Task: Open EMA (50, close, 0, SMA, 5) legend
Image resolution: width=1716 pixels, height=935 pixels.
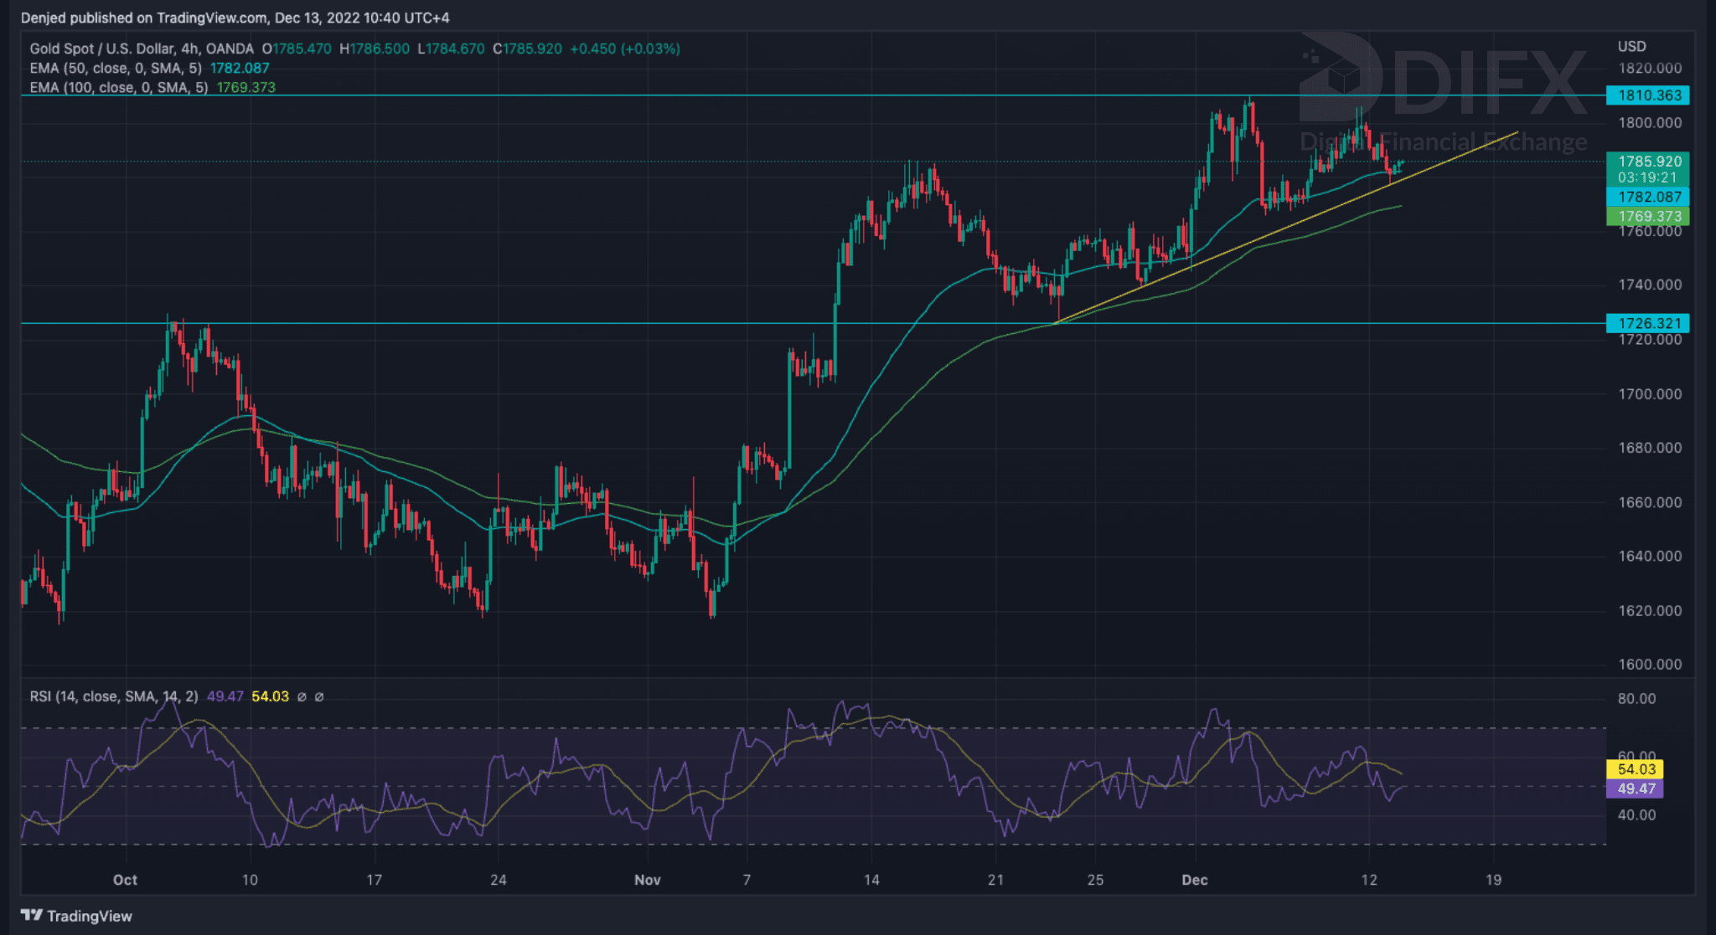Action: [116, 68]
